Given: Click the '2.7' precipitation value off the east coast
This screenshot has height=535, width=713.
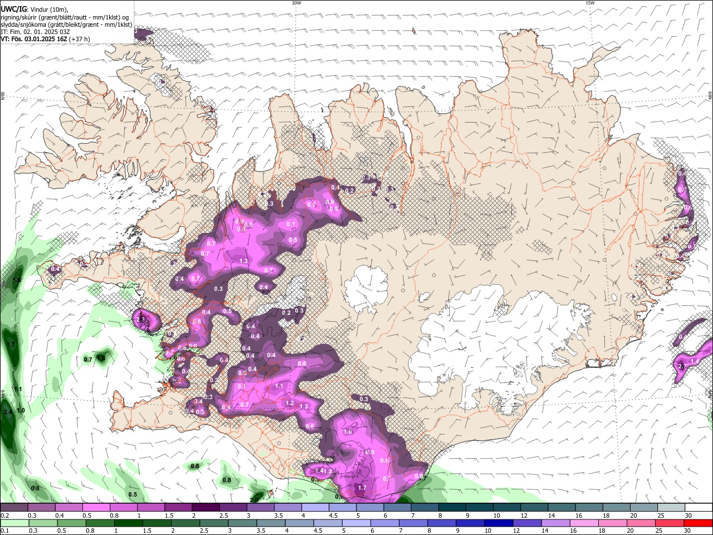Looking at the screenshot, I should (682, 366).
